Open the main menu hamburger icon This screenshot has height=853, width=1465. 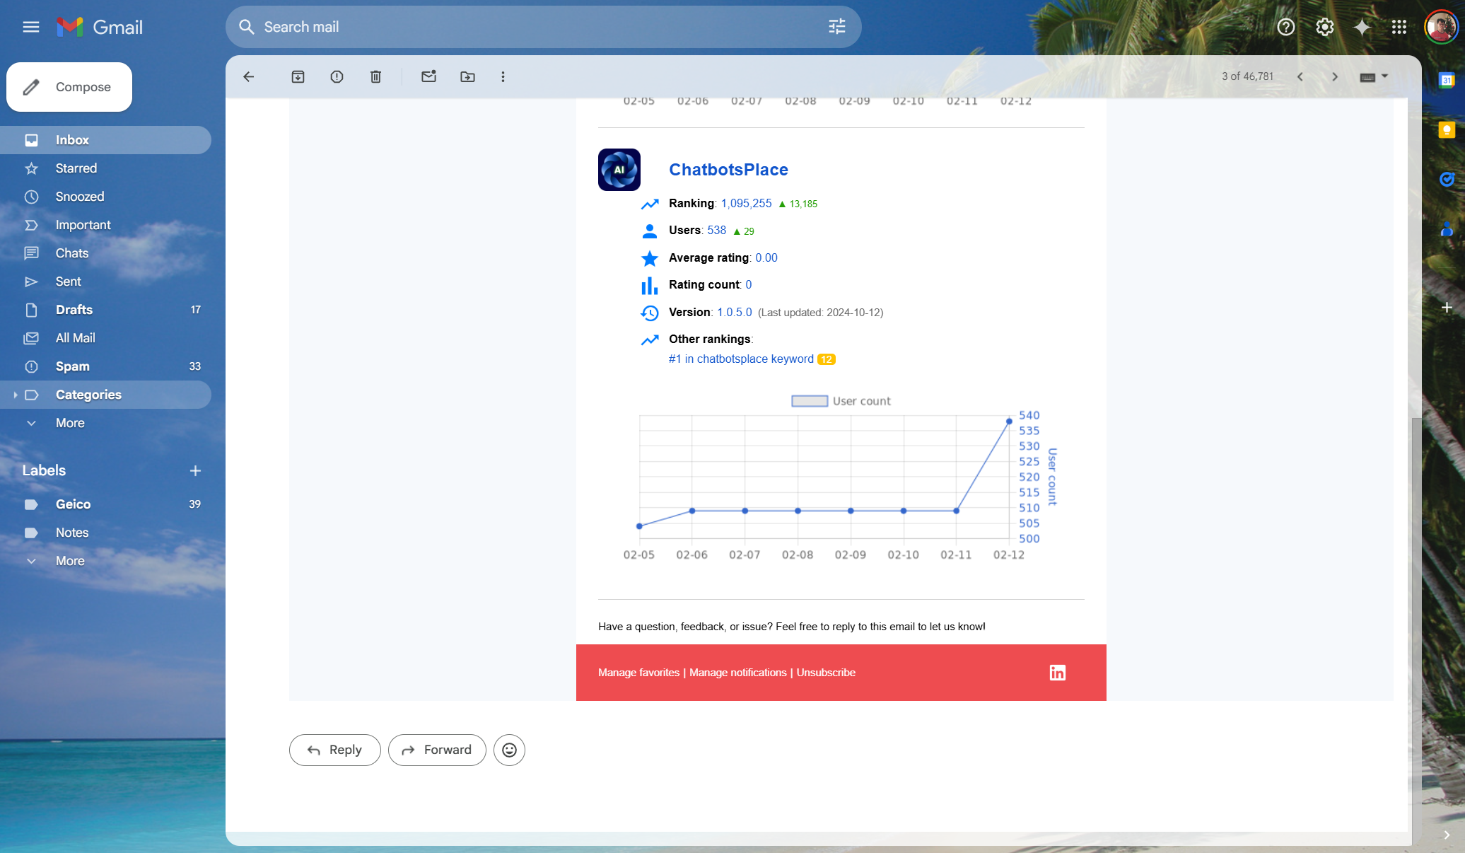[30, 27]
